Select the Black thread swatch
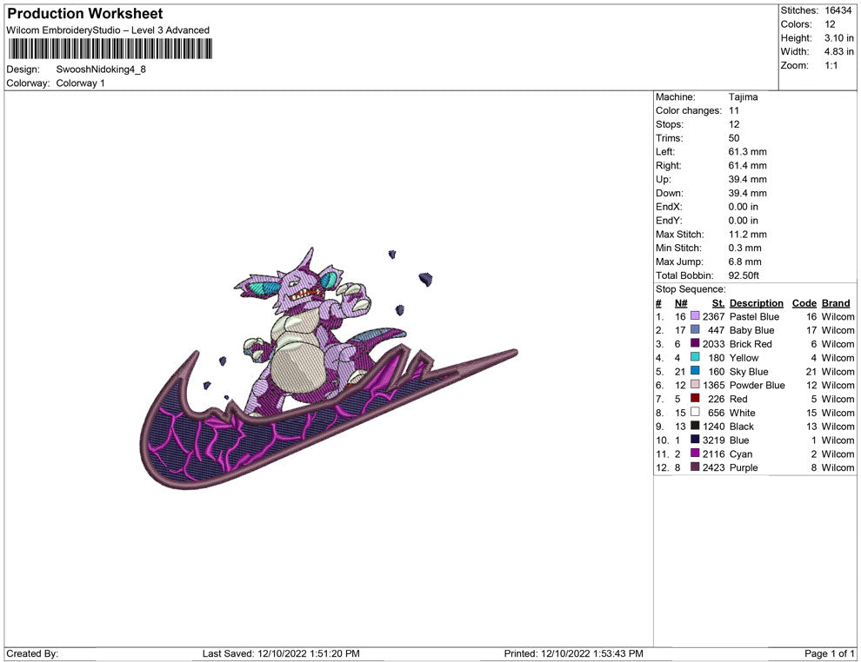The image size is (861, 662). (x=695, y=426)
